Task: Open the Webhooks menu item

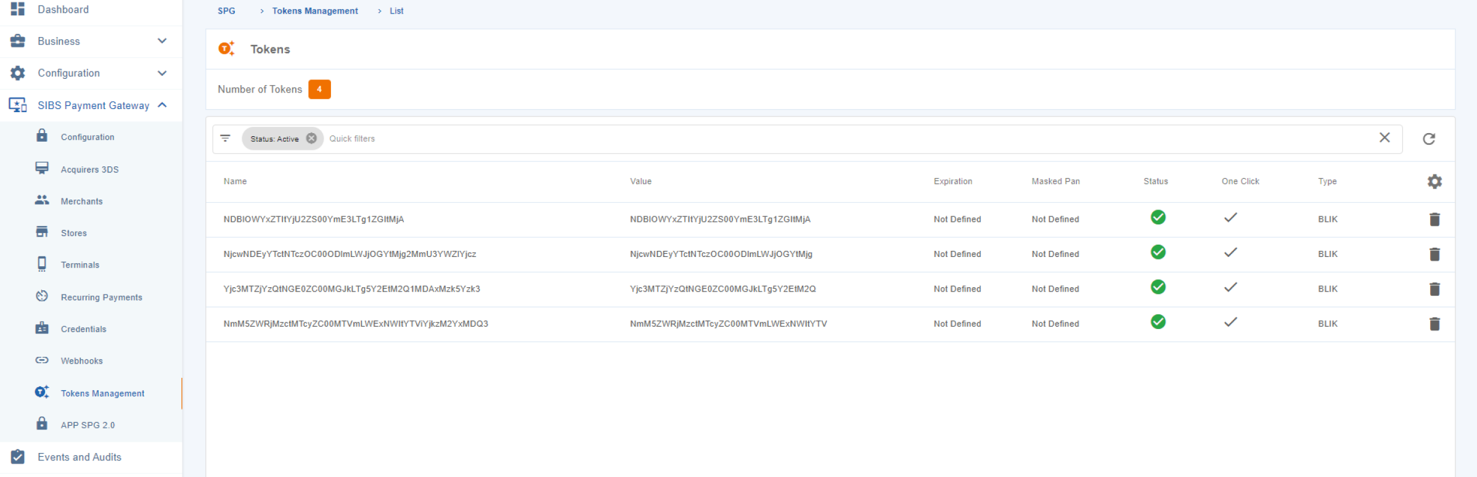Action: point(81,361)
